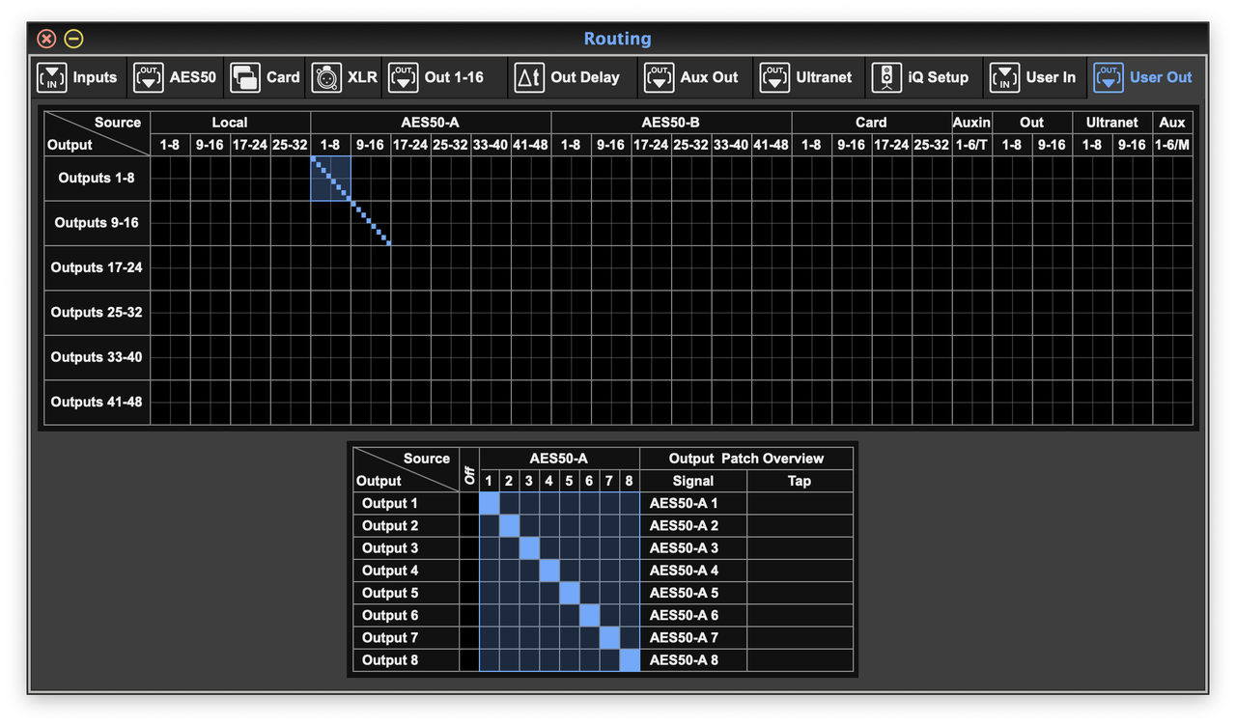The image size is (1236, 726).
Task: Turn Output 1 off via the Off column
Action: click(x=468, y=503)
